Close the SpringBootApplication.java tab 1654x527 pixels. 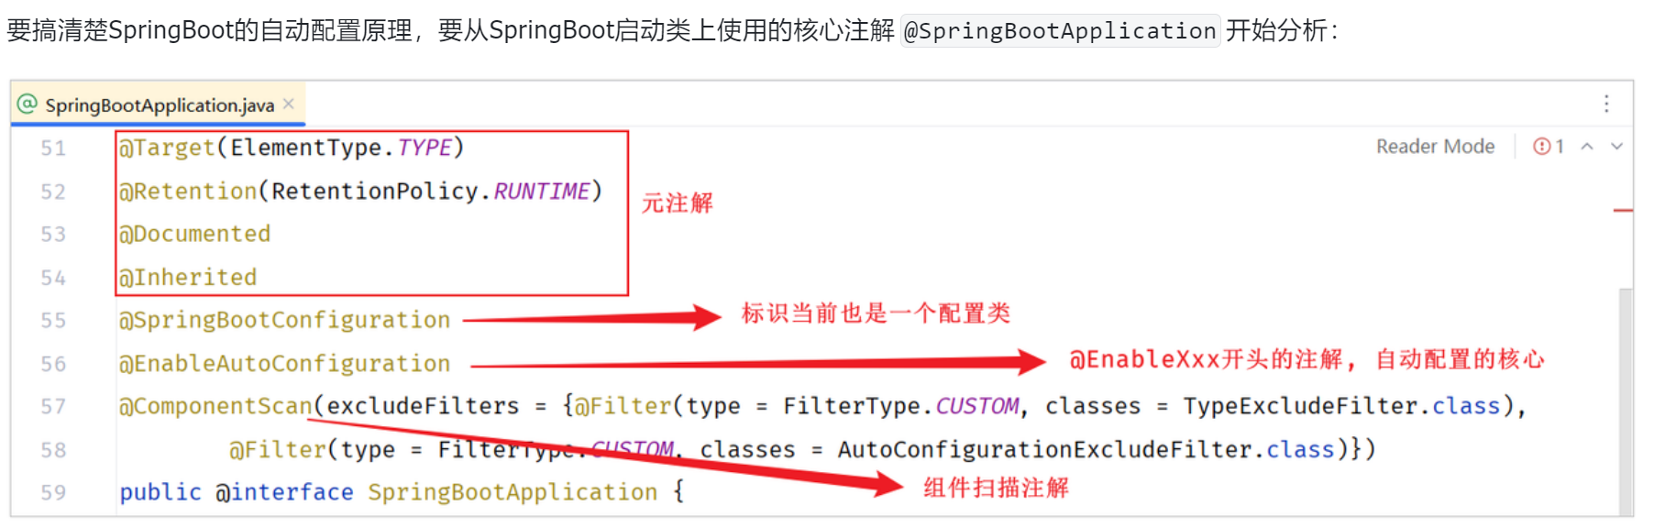289,104
